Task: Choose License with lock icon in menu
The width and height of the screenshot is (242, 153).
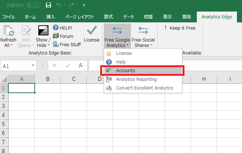Action: pyautogui.click(x=143, y=53)
